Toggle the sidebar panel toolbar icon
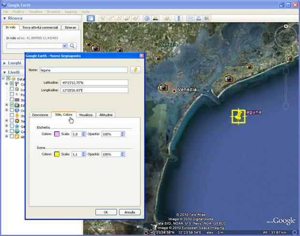300x236 pixels. (x=90, y=18)
